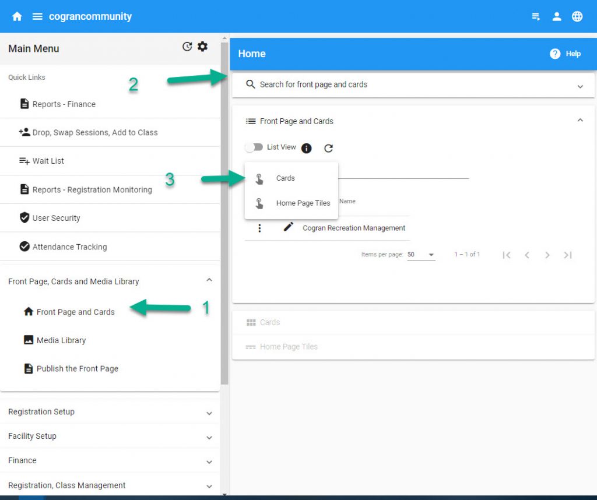Open the hamburger menu icon

point(37,16)
